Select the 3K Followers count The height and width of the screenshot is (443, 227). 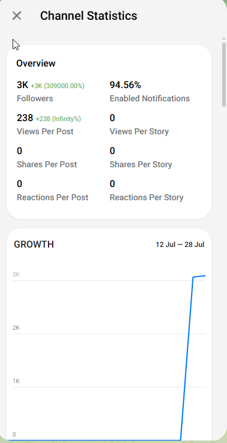click(x=22, y=85)
